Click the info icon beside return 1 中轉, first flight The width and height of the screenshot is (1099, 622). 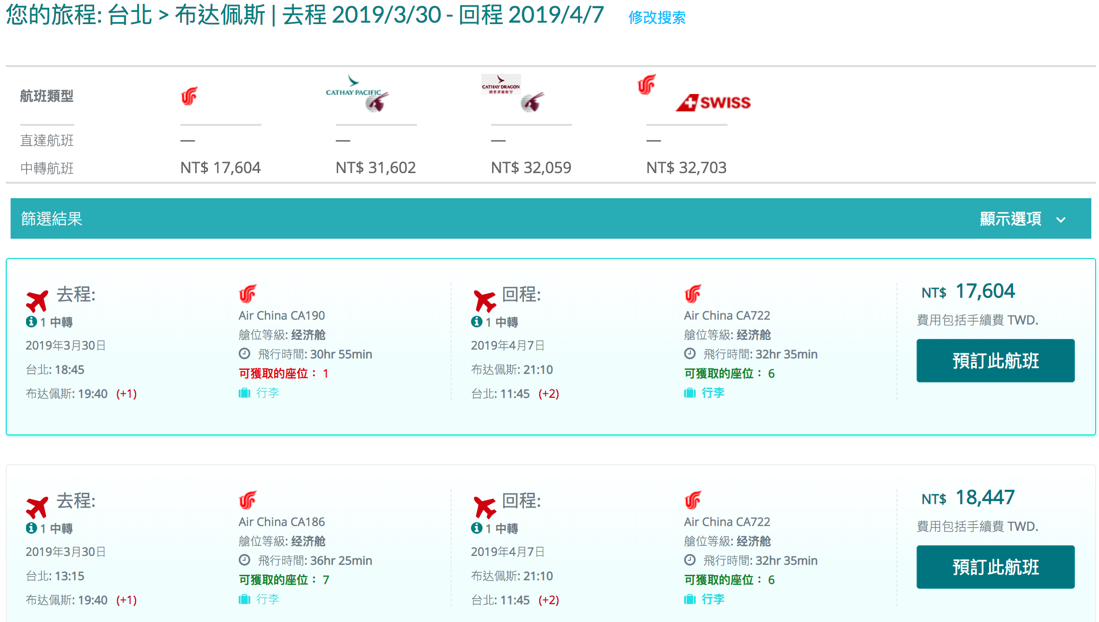click(x=477, y=322)
